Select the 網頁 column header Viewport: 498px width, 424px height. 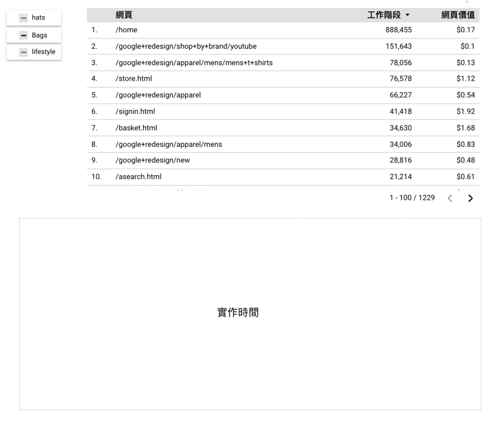tap(124, 16)
